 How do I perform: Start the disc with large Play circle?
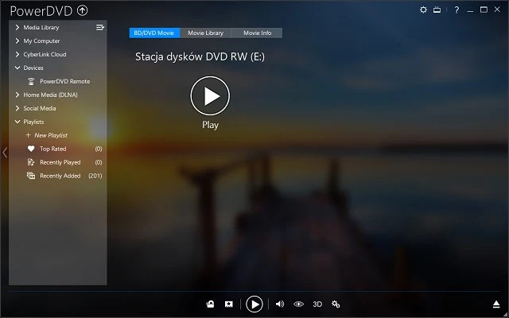coord(210,96)
